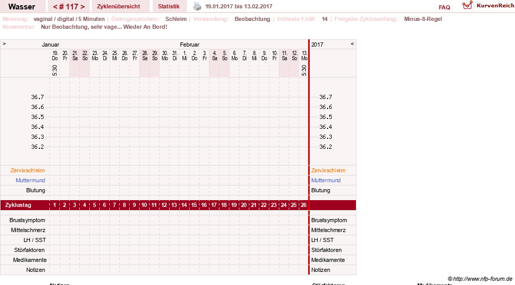
Task: Click the left 36.7 temperature axis value
Action: tap(37, 97)
